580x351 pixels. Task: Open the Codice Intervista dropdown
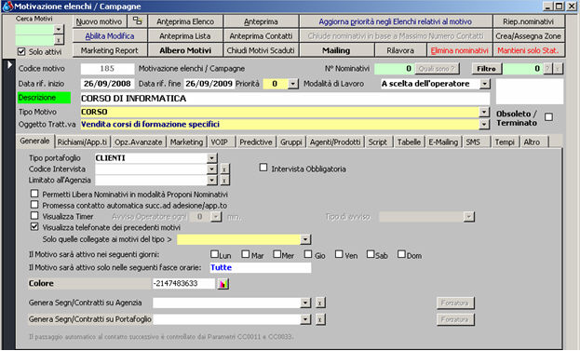(x=211, y=169)
